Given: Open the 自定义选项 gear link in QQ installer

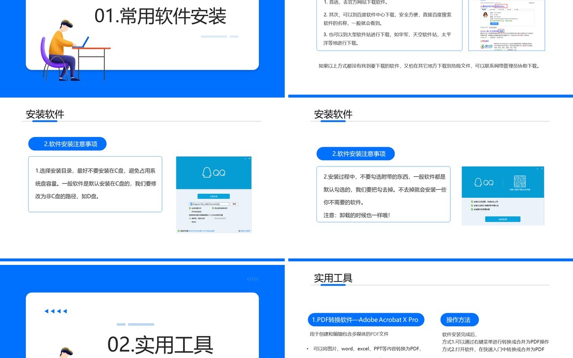Looking at the screenshot, I should [x=244, y=231].
